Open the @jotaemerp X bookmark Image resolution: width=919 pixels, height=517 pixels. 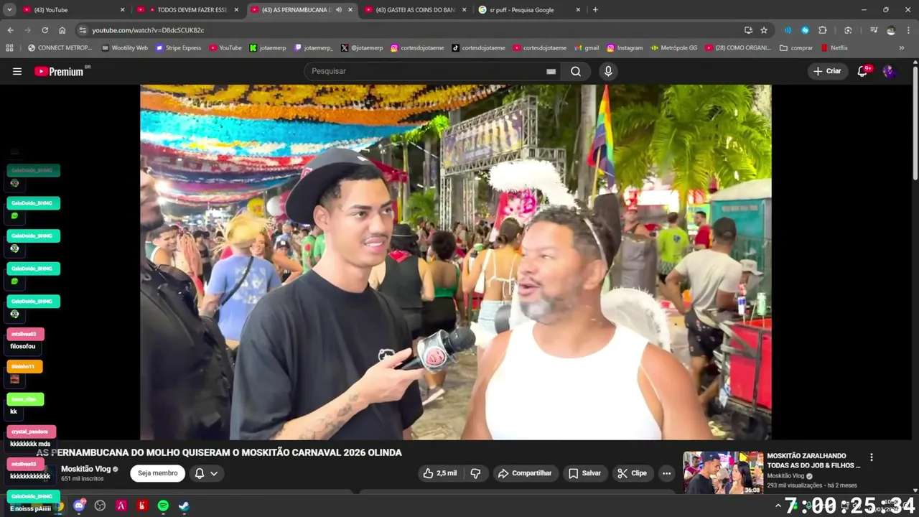pos(361,48)
